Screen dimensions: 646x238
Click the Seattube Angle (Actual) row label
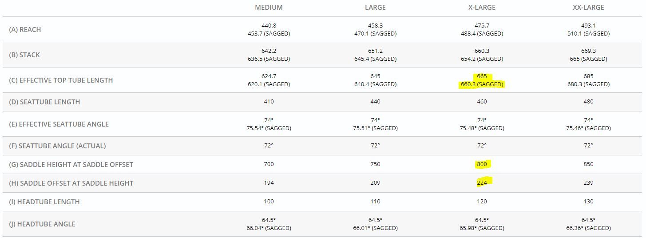57,146
